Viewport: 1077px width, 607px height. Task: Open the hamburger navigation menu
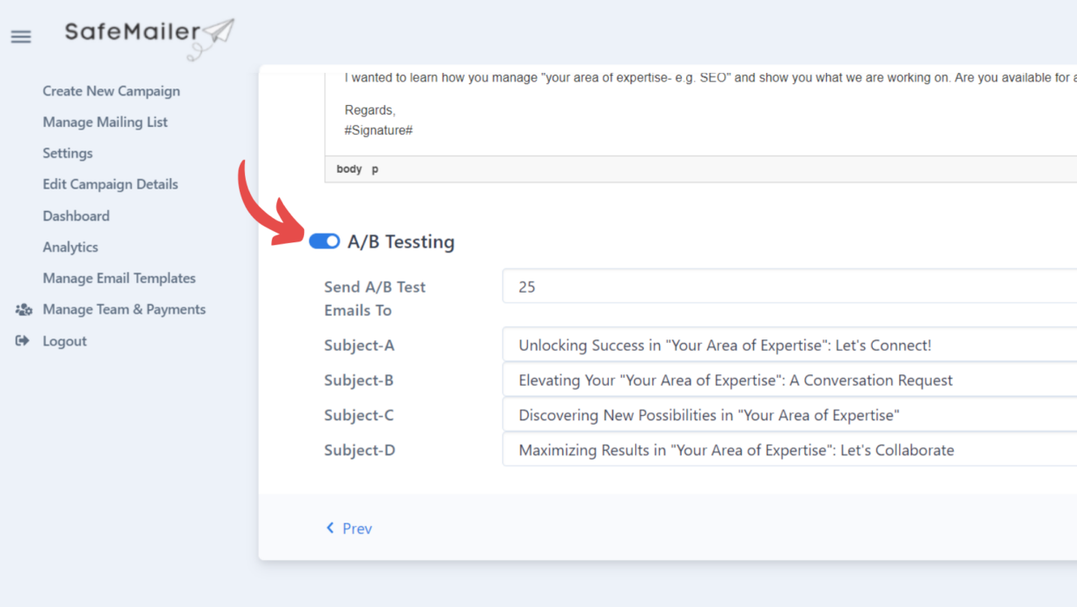coord(20,36)
